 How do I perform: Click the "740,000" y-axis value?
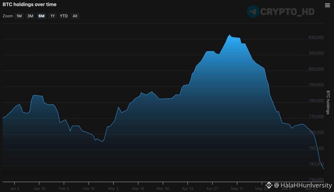(316, 164)
